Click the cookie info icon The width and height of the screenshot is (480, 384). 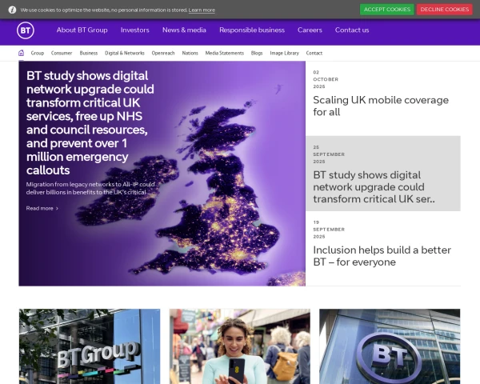tap(12, 10)
